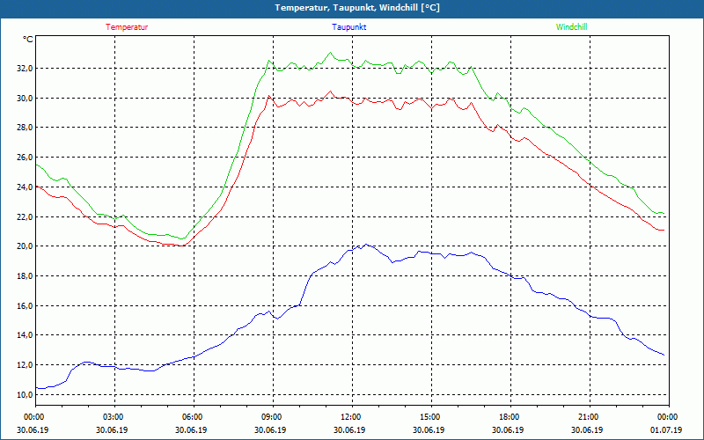The height and width of the screenshot is (440, 704).
Task: Click the blue Taupunkt legend label
Action: tap(348, 27)
